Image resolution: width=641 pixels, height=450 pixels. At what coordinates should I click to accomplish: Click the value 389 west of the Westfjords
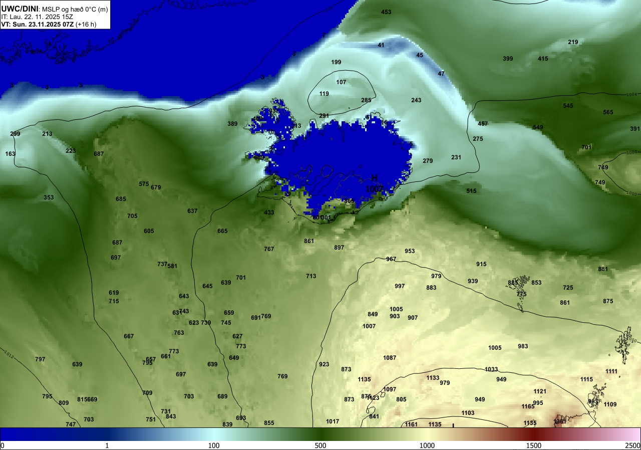[232, 124]
